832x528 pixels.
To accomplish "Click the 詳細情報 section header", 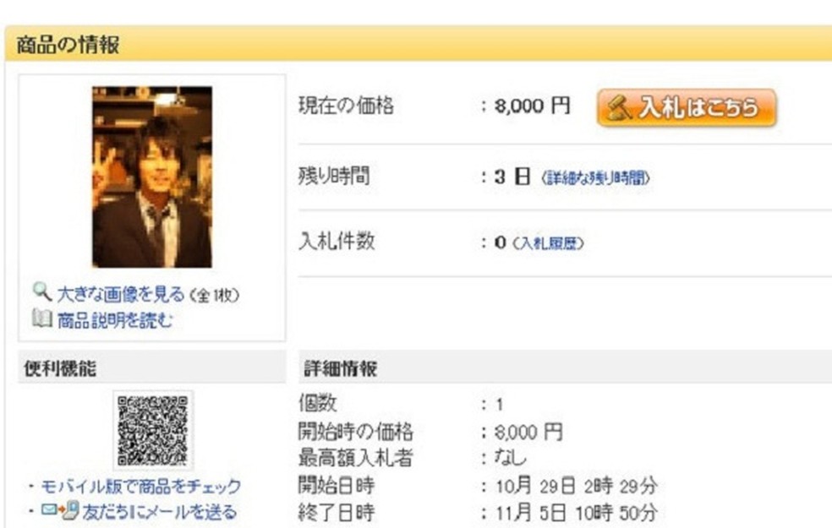I will (565, 367).
